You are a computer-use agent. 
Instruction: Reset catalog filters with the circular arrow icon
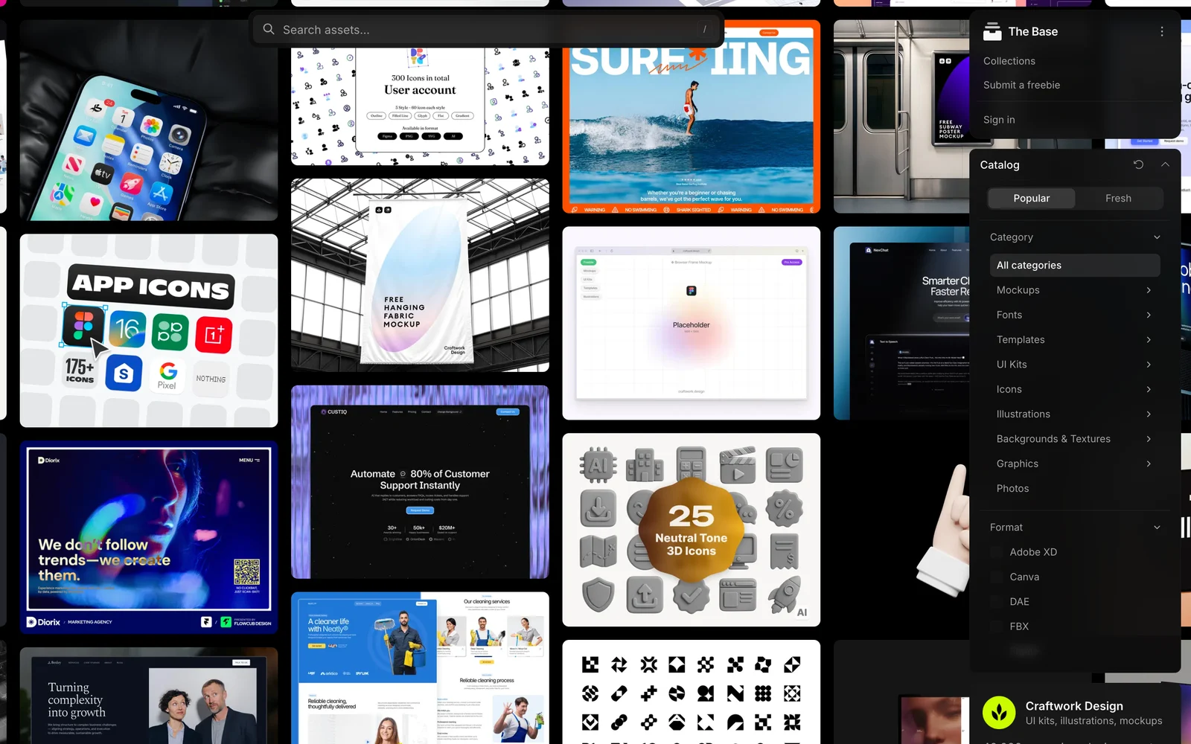[x=1138, y=164]
